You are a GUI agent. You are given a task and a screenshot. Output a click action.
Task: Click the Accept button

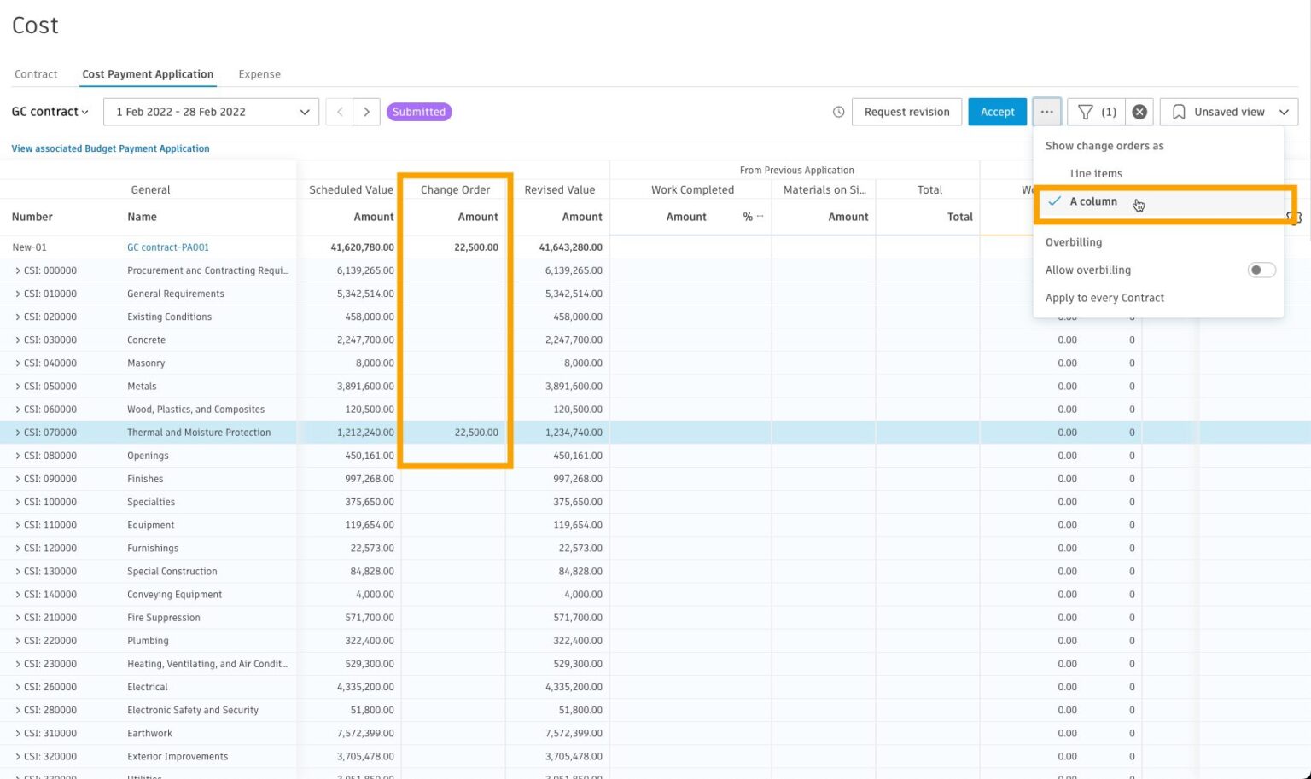coord(997,111)
